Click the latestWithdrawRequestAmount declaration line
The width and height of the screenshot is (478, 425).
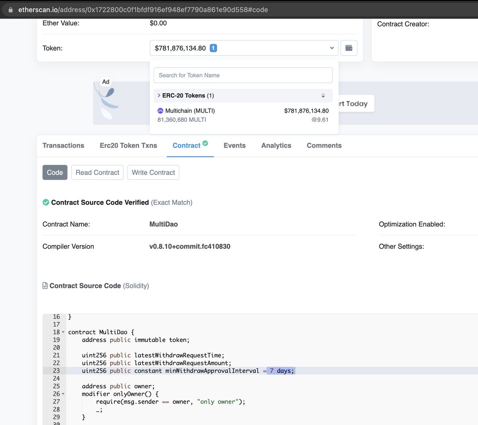click(x=157, y=363)
